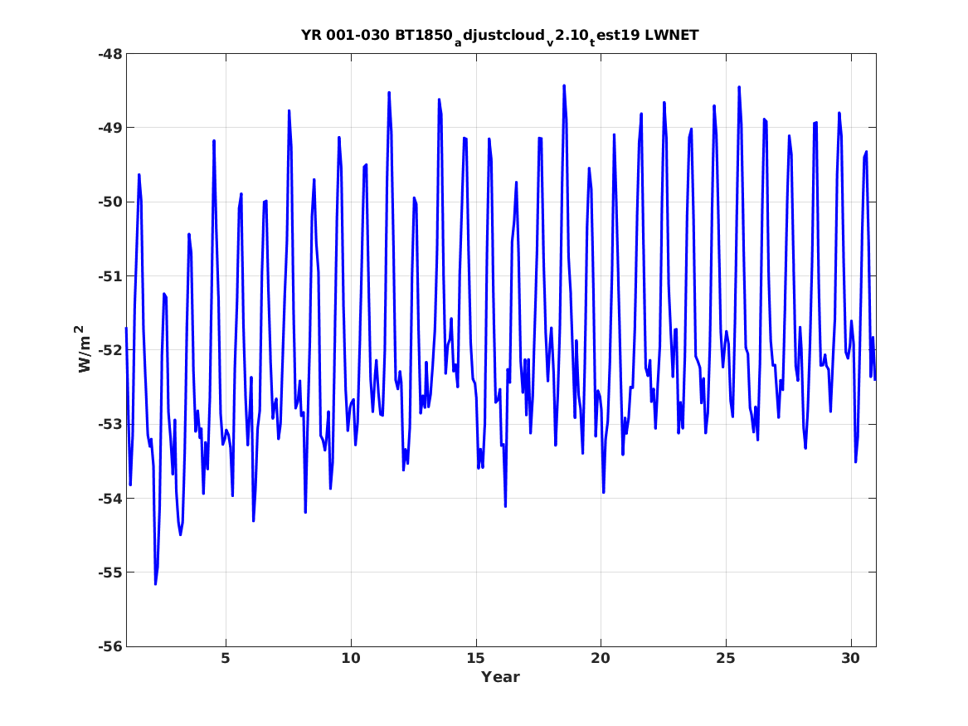Screen dimensions: 968x726
Task: Click x-axis tick label 10
Action: [x=351, y=659]
